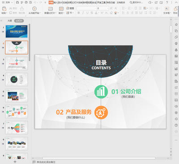The width and height of the screenshot is (179, 164).
Task: Increase font size with larger A icon
Action: pos(111,8)
